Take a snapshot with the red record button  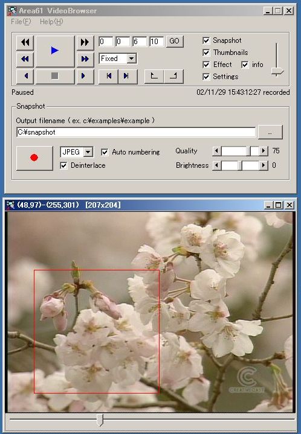pos(34,158)
